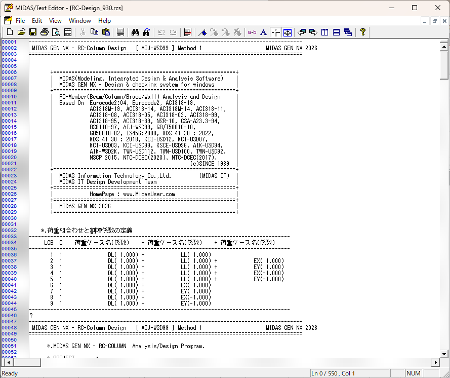The image size is (450, 378).
Task: Click the New document icon
Action: click(x=10, y=32)
